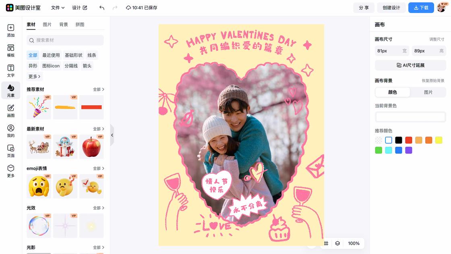Image resolution: width=451 pixels, height=254 pixels.
Task: Open the 添加 (Add) sidebar tool
Action: tap(11, 31)
